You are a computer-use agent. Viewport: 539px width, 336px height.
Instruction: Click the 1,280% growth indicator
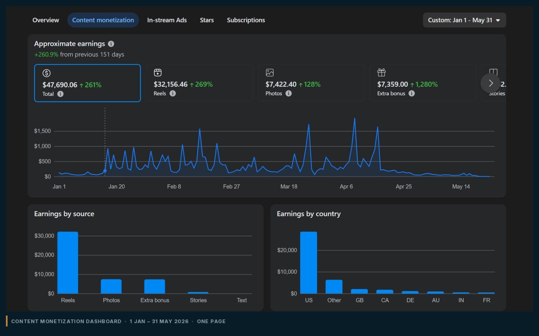[424, 85]
